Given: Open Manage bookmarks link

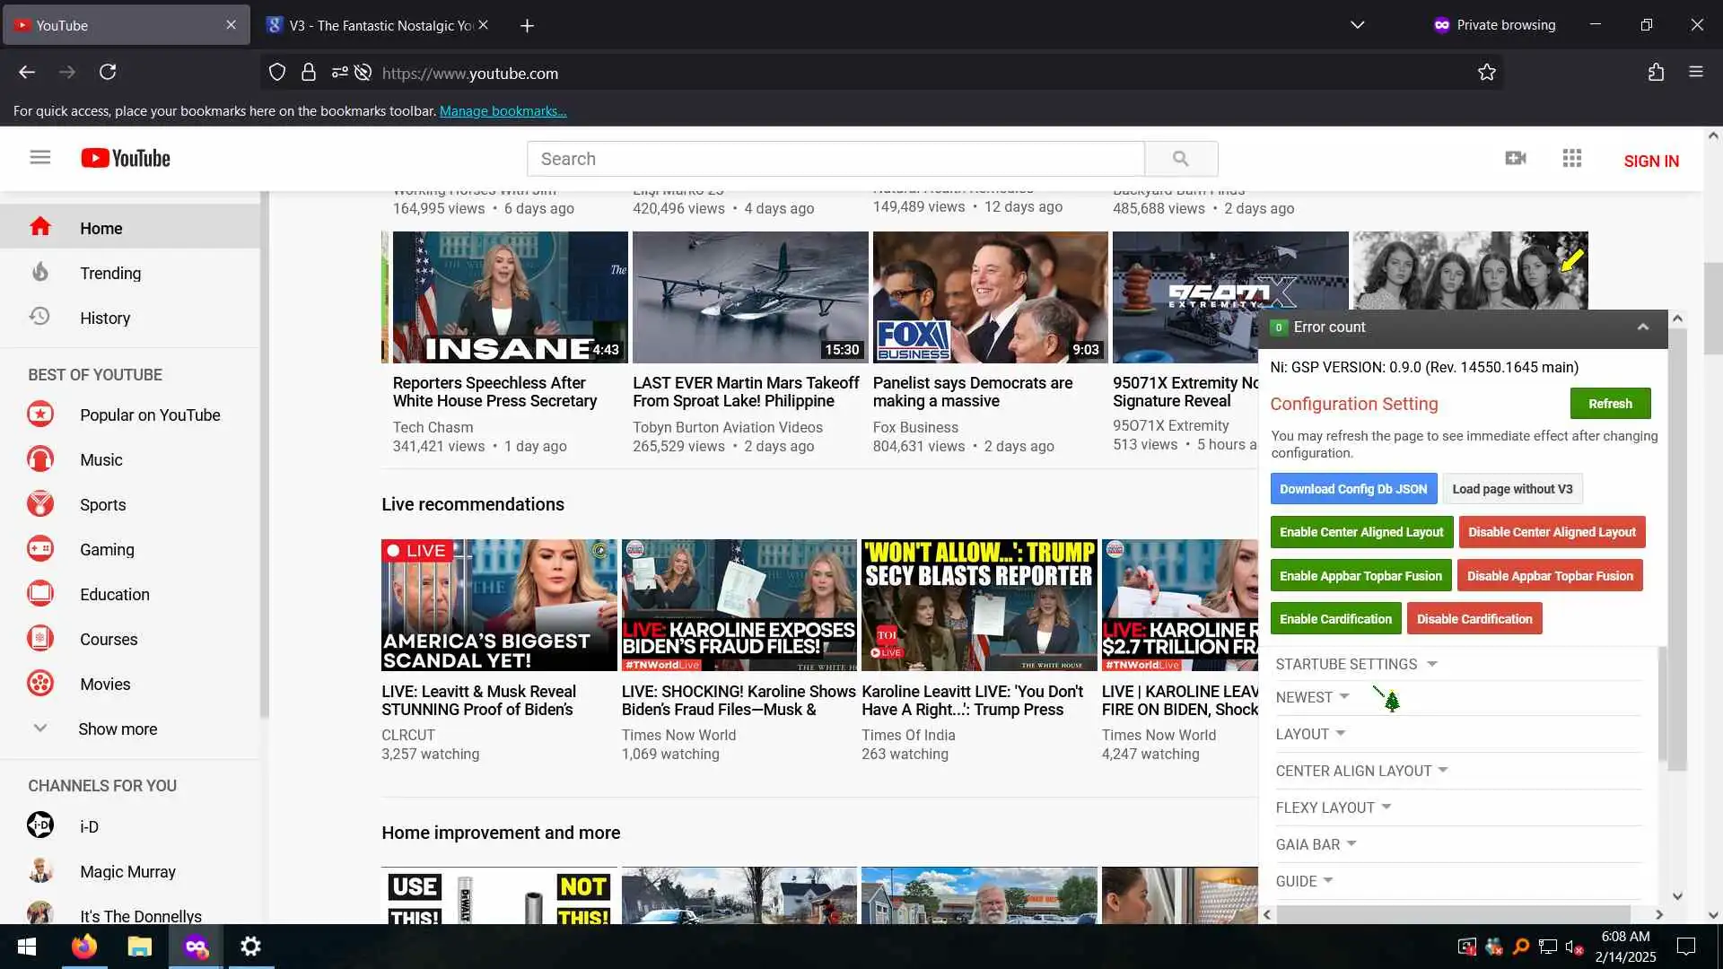Looking at the screenshot, I should coord(503,111).
